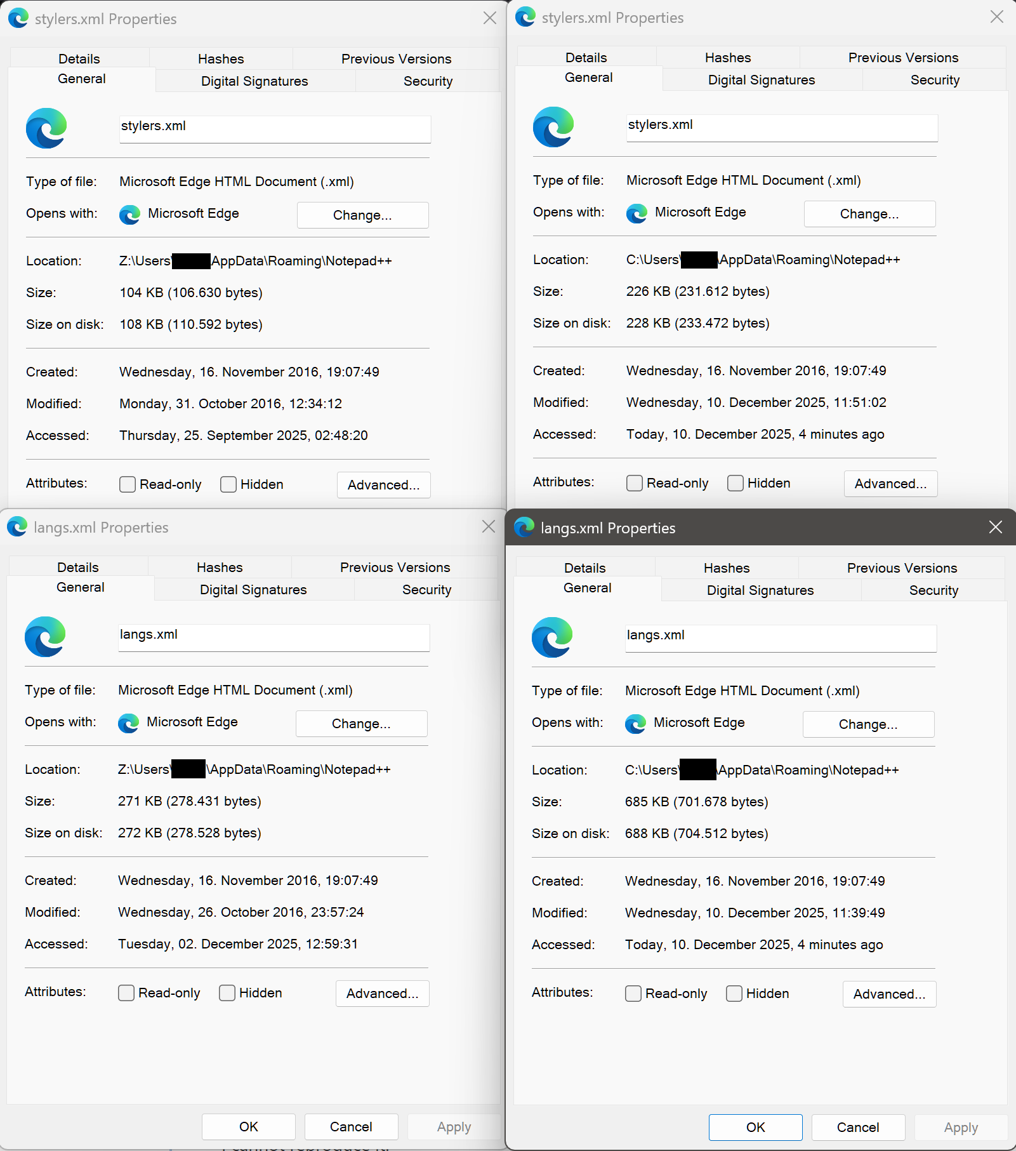Enable the Read-only attribute for stylers.xml
Viewport: 1016px width, 1151px height.
pyautogui.click(x=127, y=484)
